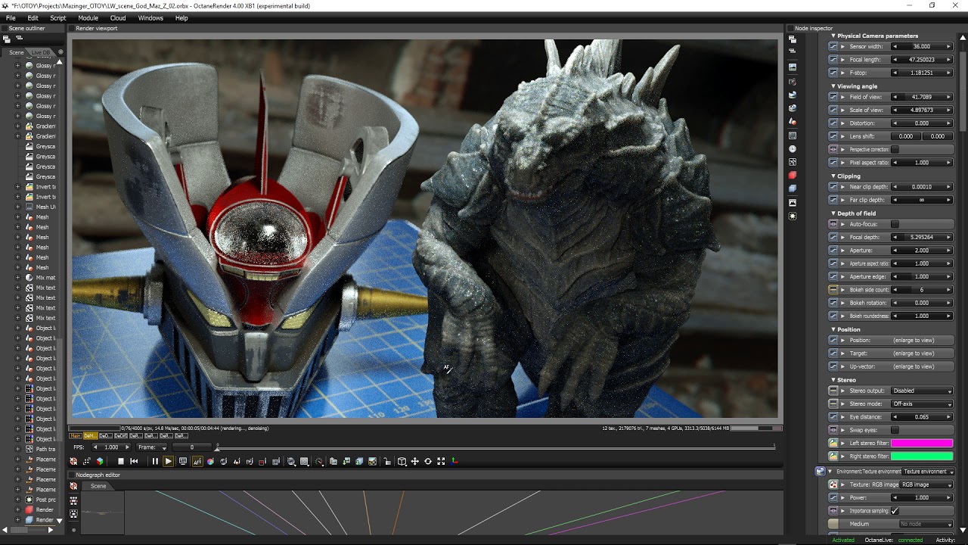The image size is (968, 545).
Task: Click the render region icon (red square)
Action: (x=262, y=461)
